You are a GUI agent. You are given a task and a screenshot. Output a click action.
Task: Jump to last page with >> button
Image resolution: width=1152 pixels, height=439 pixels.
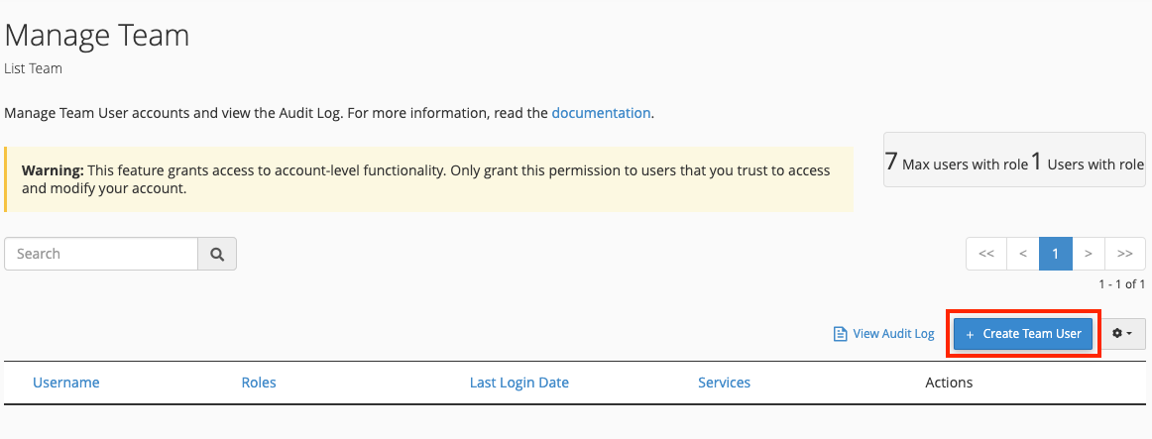[x=1125, y=254]
